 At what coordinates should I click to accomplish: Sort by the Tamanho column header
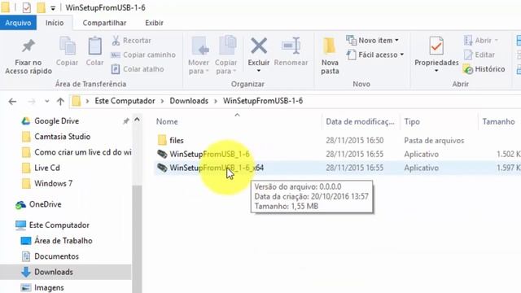click(x=499, y=121)
